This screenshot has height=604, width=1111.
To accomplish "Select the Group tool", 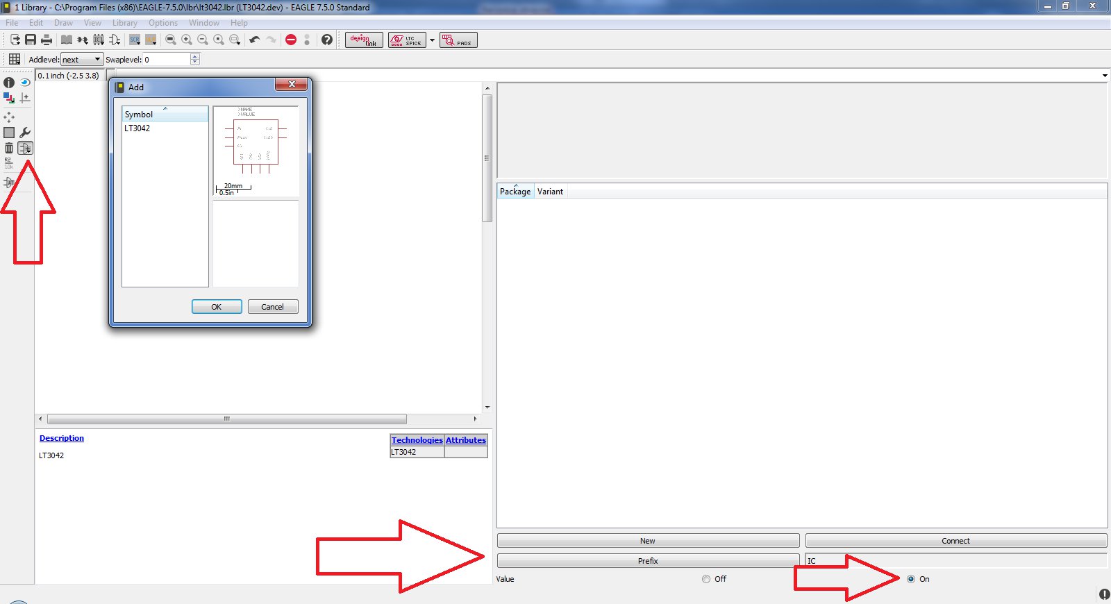I will 9,133.
